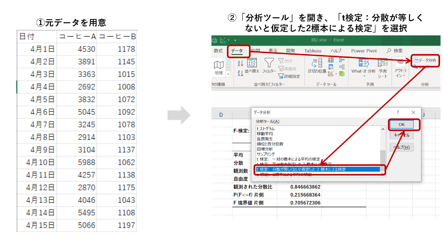Open the ヘルプ(H) button in dialog
Image resolution: width=444 pixels, height=239 pixels.
(402, 147)
